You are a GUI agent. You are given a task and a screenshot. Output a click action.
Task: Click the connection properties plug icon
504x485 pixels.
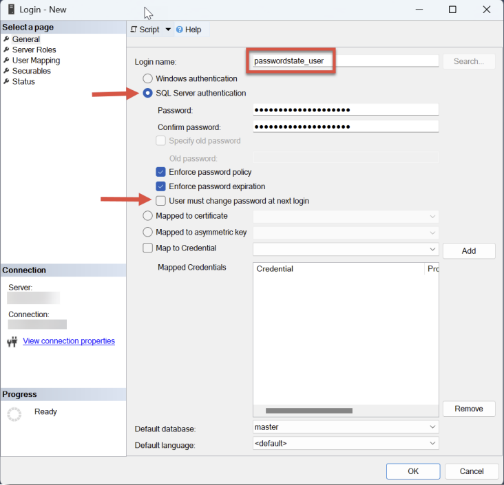(12, 341)
